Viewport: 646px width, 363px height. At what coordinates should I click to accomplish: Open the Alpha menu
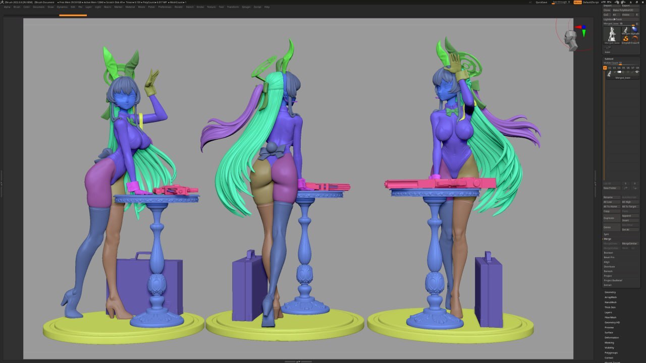click(x=7, y=7)
